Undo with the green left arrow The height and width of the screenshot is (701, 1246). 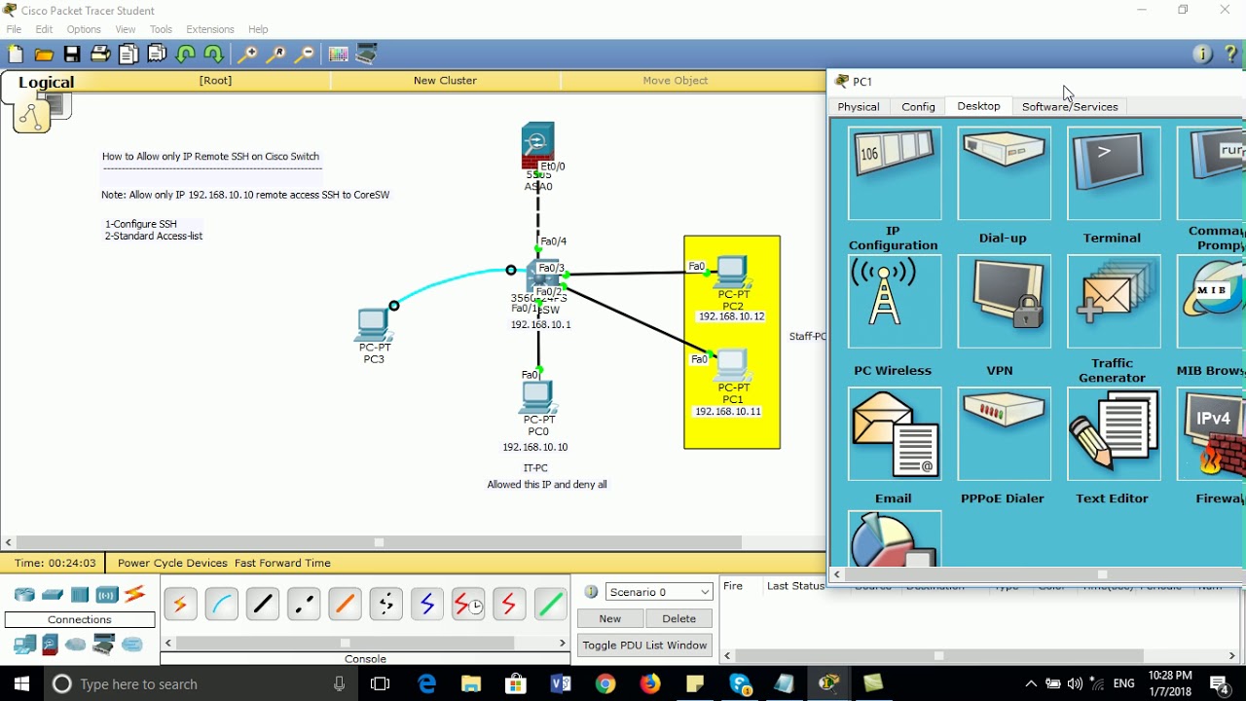coord(186,55)
